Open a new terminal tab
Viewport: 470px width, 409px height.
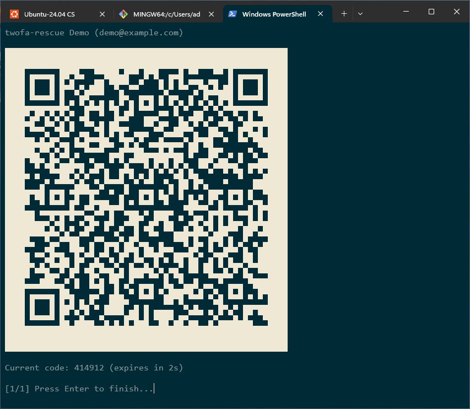(344, 14)
